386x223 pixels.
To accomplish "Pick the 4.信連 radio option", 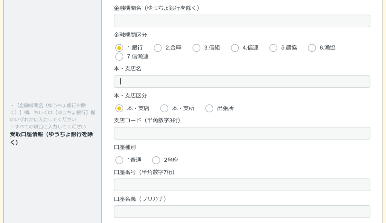I will tap(235, 48).
